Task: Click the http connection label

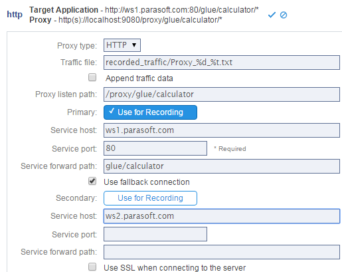Action: [x=15, y=15]
